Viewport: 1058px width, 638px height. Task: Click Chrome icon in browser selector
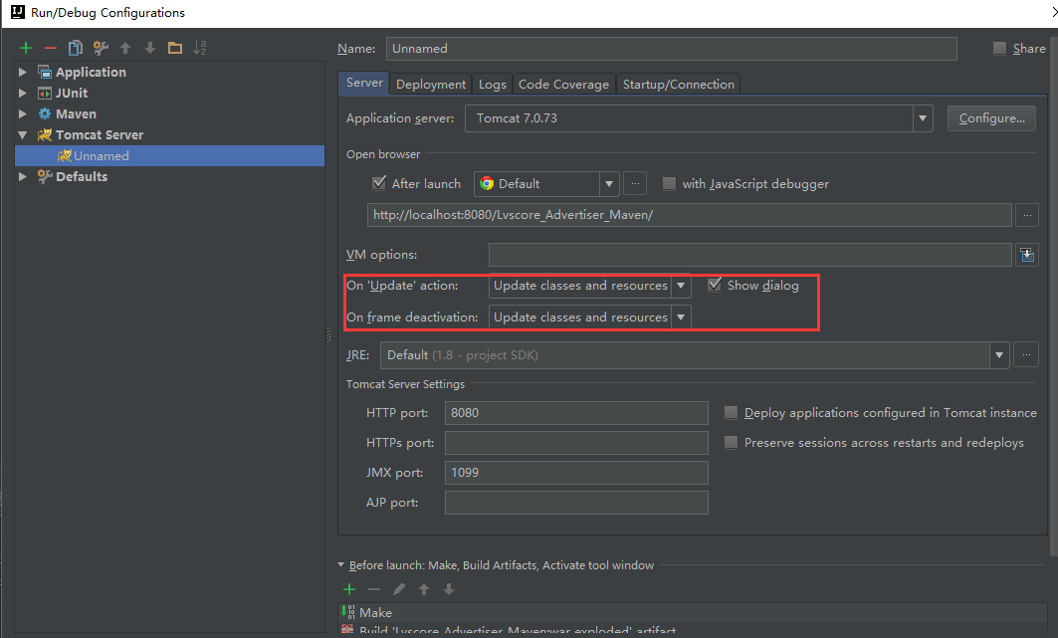487,183
